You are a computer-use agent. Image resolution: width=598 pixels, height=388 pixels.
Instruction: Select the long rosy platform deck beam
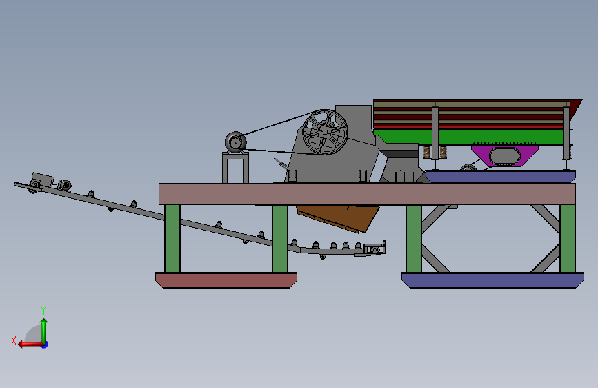click(367, 194)
